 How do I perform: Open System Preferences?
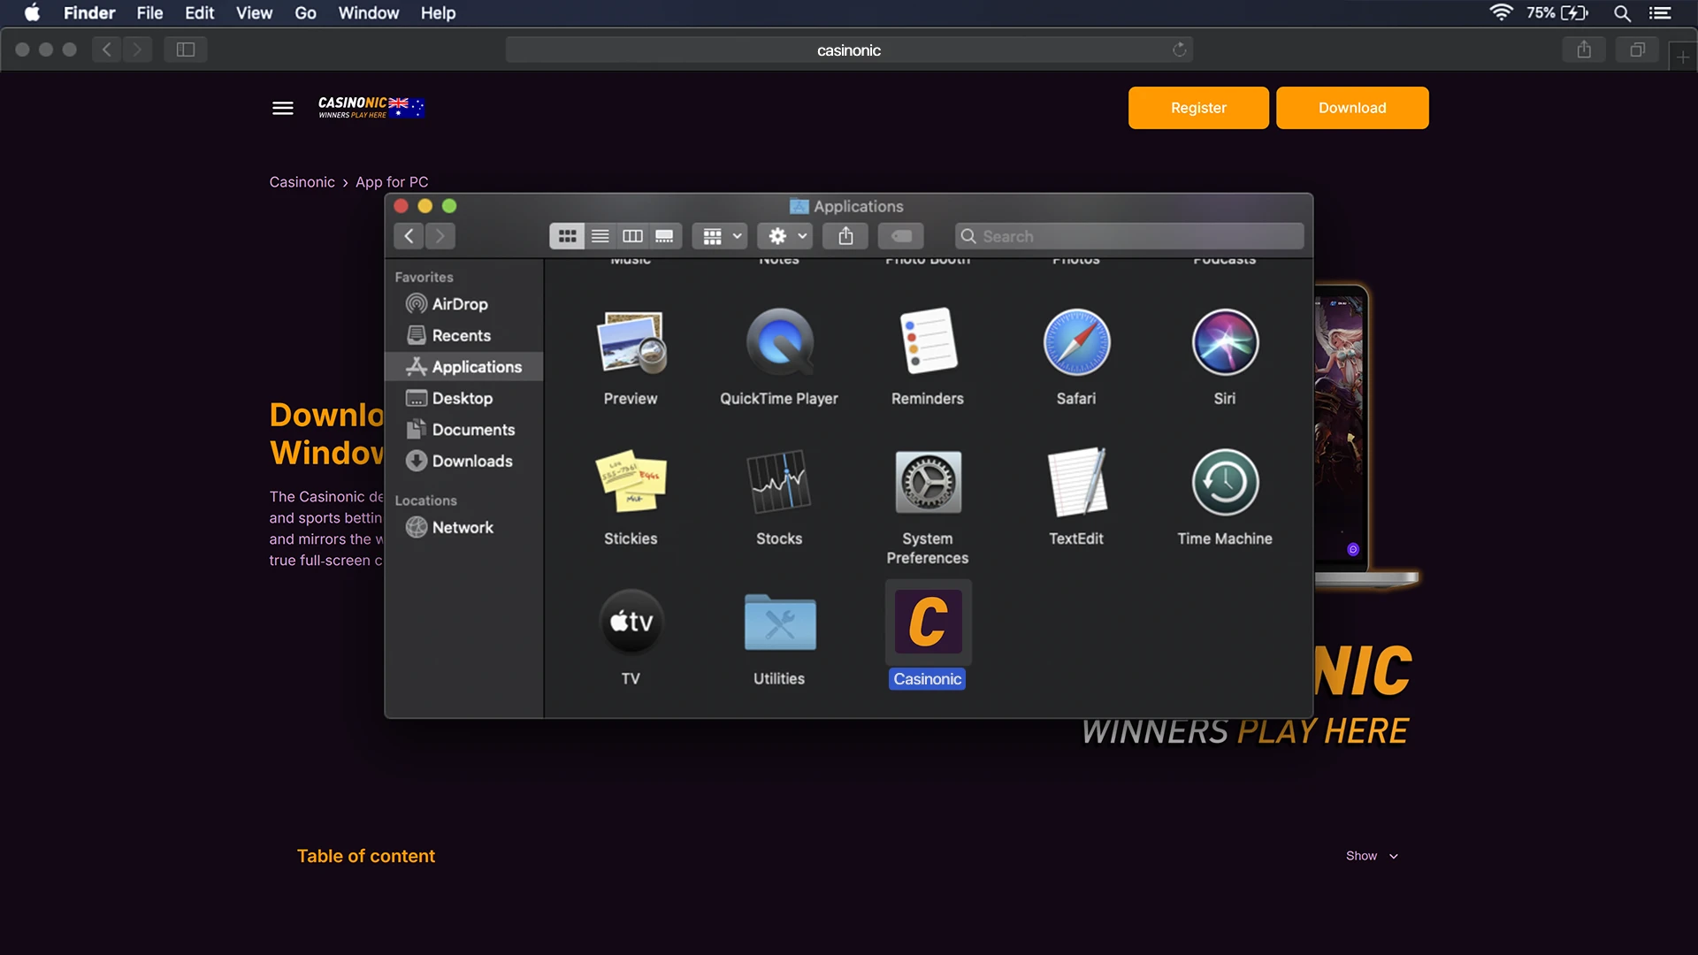927,482
